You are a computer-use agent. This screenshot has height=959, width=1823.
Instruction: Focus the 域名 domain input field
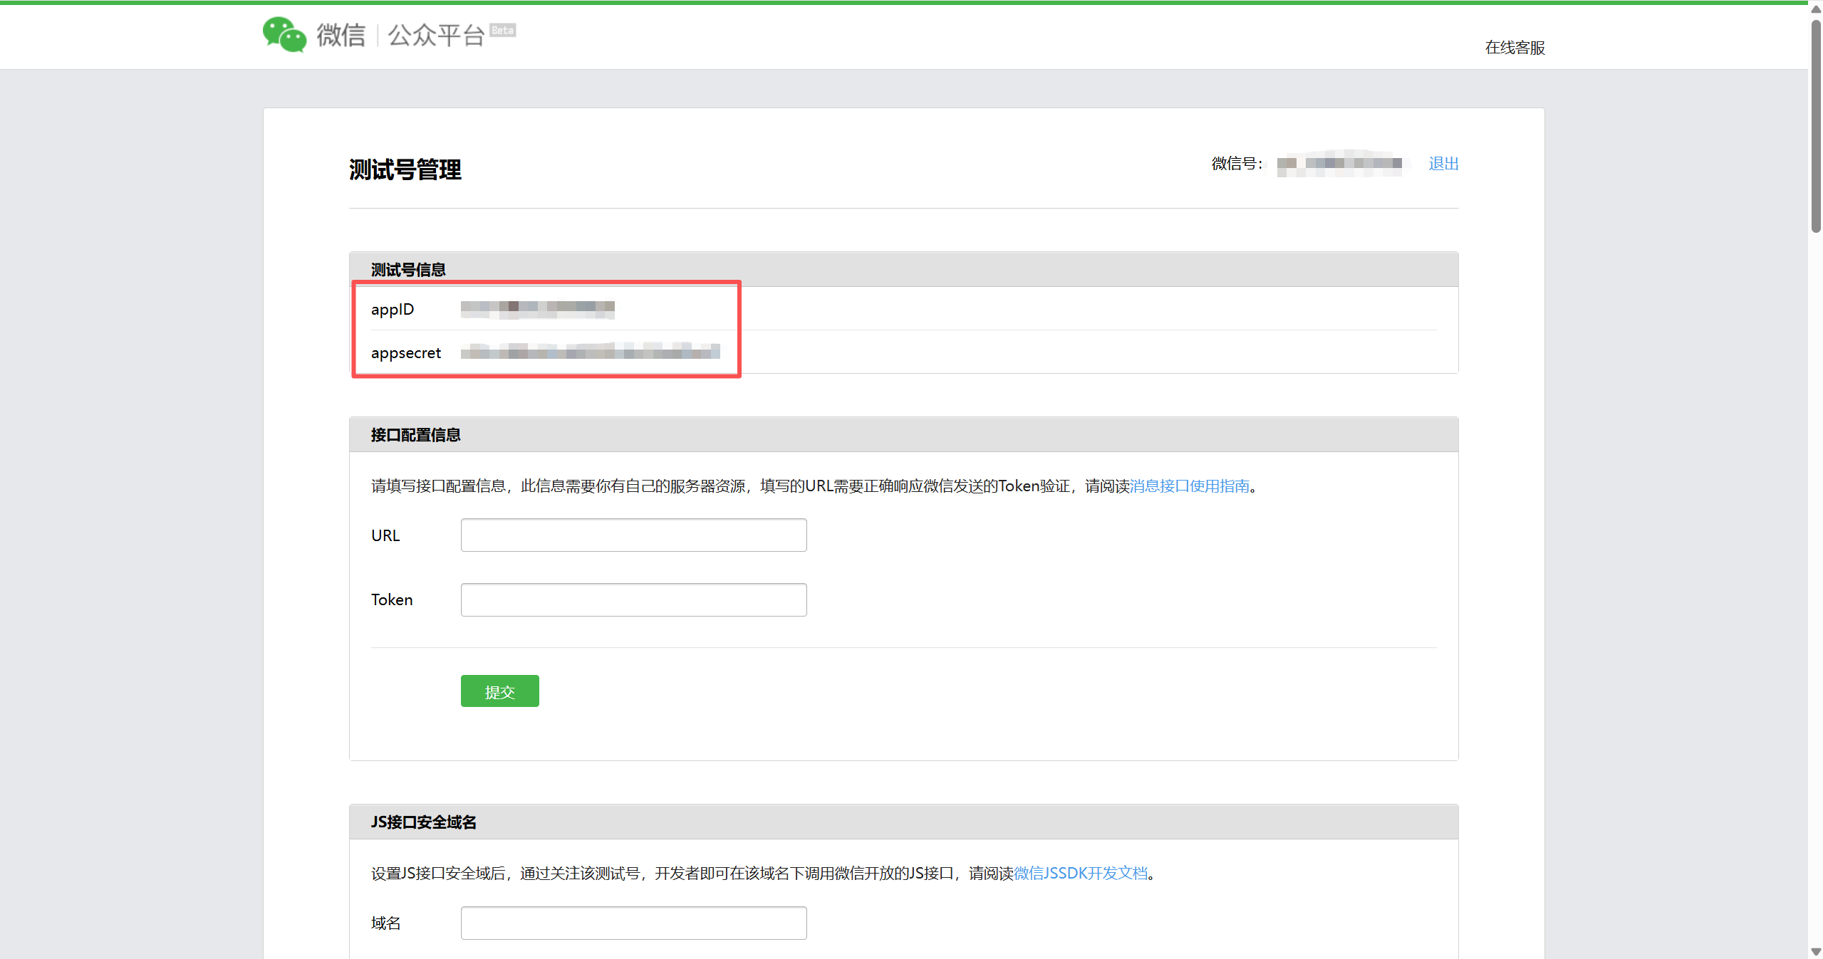coord(633,923)
